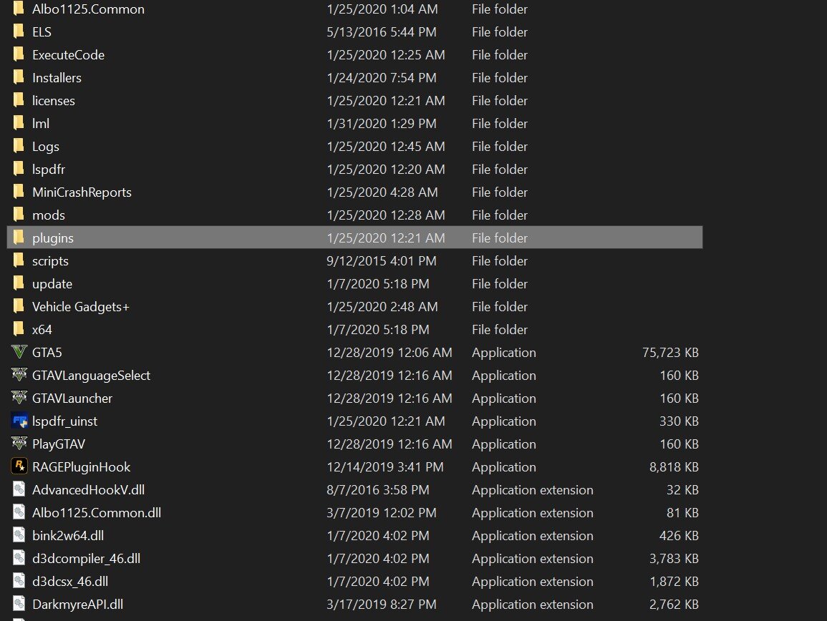This screenshot has width=827, height=621.
Task: Select the d3dcompiler_46.dll file icon
Action: pos(19,558)
